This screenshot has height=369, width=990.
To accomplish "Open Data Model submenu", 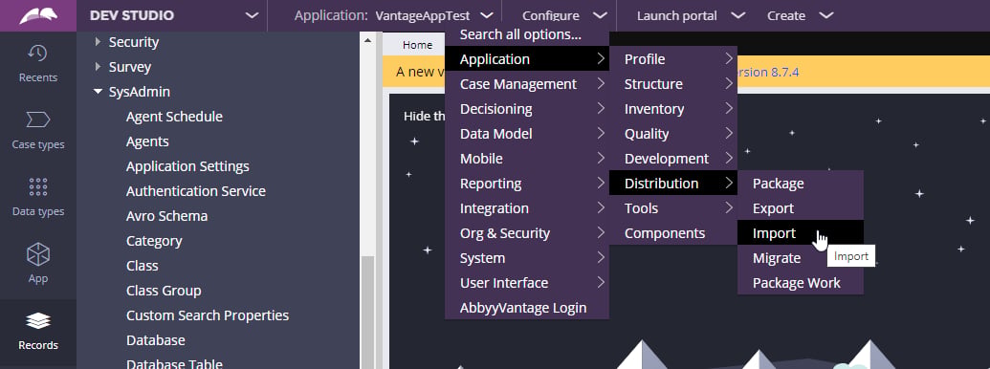I will pyautogui.click(x=527, y=134).
